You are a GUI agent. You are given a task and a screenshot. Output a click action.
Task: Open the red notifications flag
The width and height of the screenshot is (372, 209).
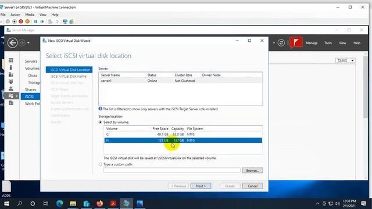296,42
